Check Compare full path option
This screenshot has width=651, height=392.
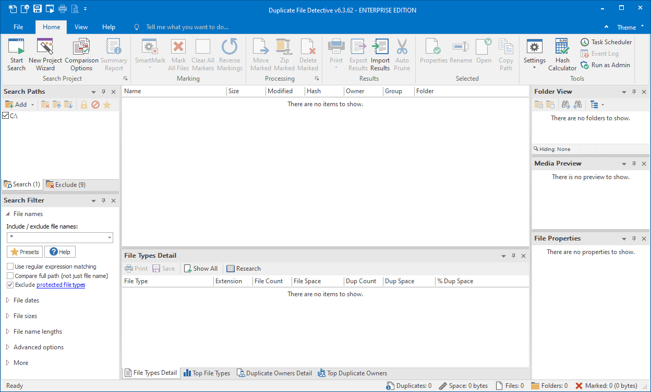coord(10,276)
